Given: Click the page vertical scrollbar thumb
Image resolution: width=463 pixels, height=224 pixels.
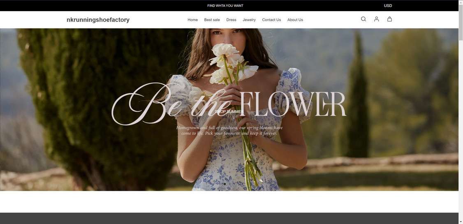Looking at the screenshot, I should (461, 22).
